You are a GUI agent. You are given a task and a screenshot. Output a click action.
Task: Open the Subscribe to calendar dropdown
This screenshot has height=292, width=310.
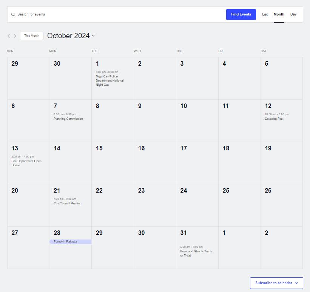coord(275,283)
